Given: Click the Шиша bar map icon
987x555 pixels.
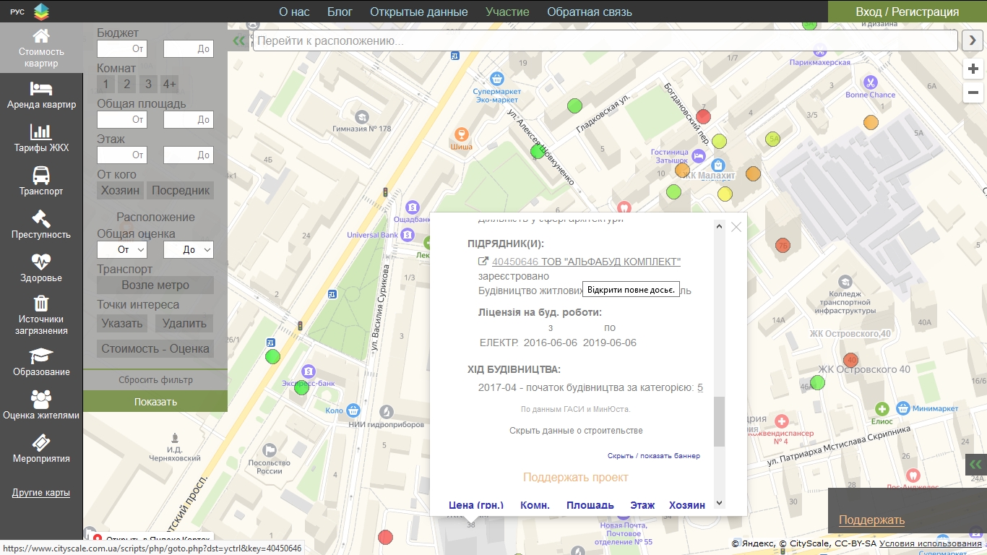Looking at the screenshot, I should [461, 134].
